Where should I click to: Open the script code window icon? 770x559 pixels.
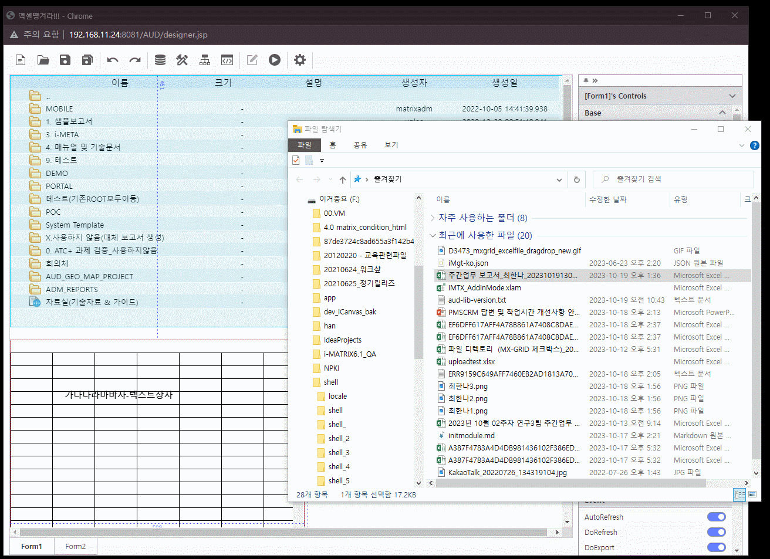tap(227, 60)
